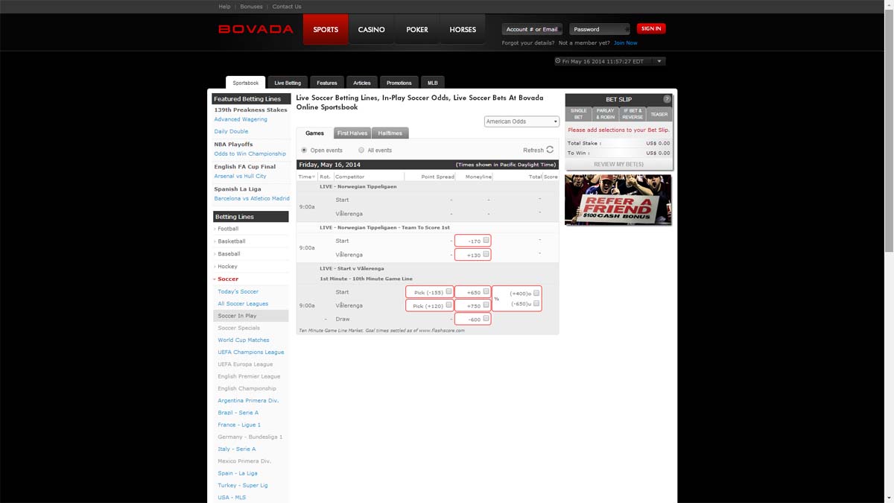Choose the If Bet & Reverse tab
This screenshot has height=503, width=894.
tap(633, 114)
